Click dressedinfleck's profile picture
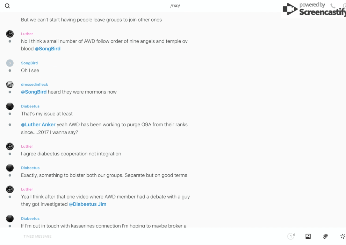Screen dimensions: 346x245 10,85
